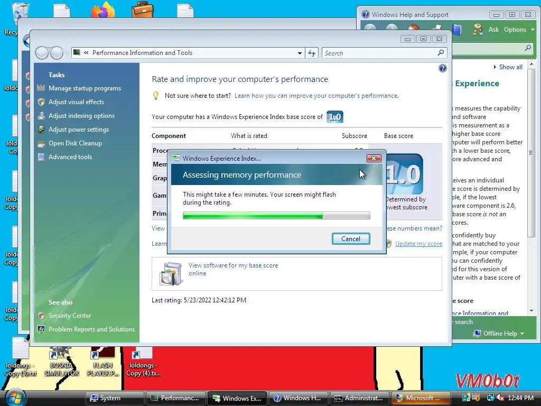Viewport: 541px width, 406px height.
Task: Open the Options dropdown in Help window
Action: (x=519, y=30)
